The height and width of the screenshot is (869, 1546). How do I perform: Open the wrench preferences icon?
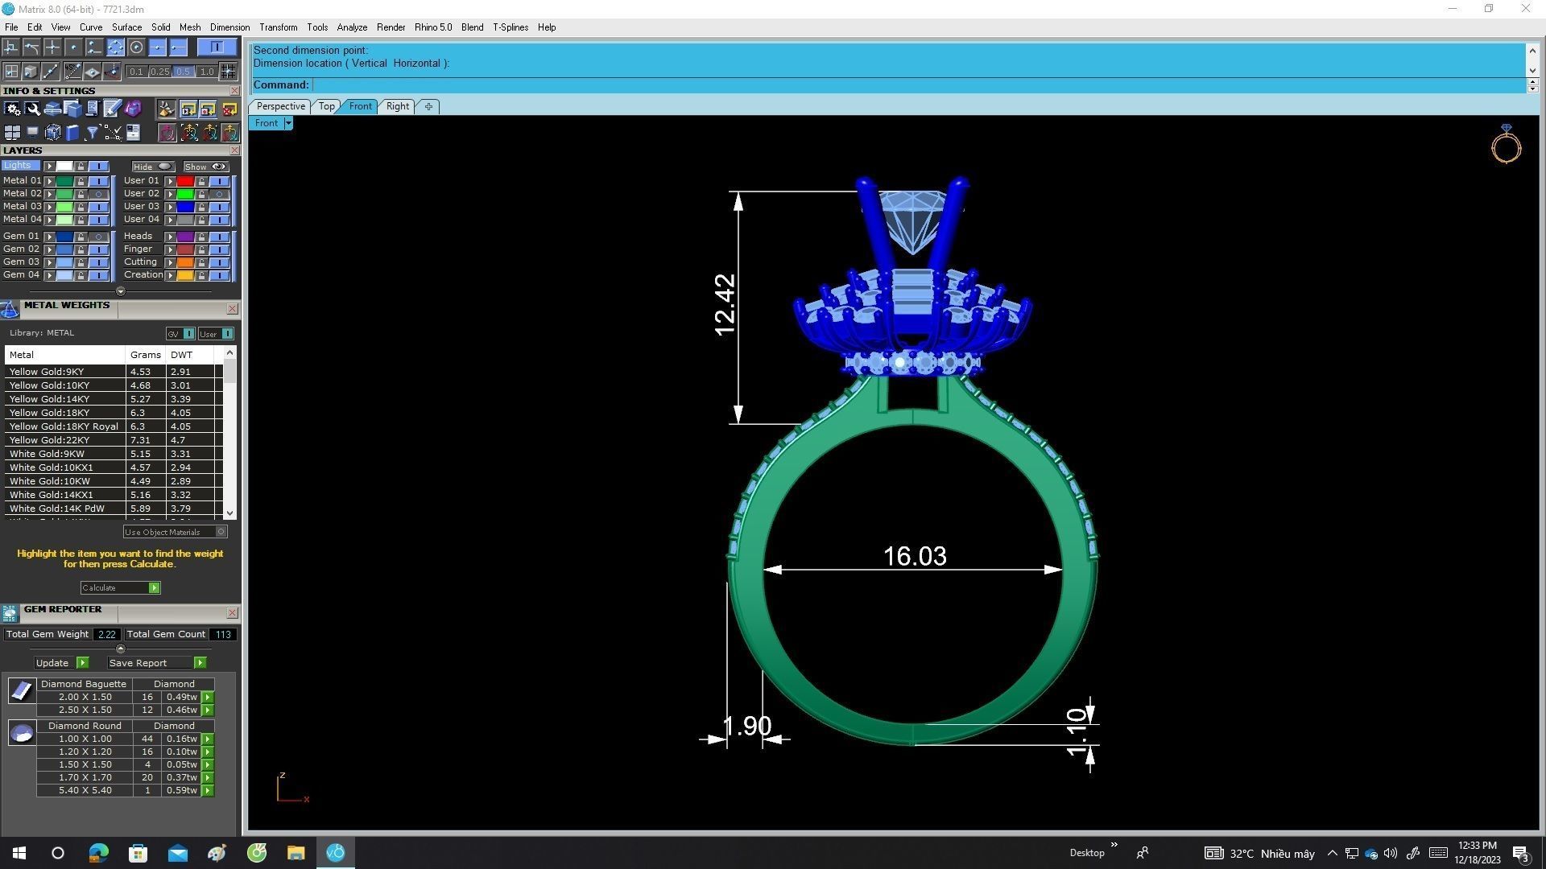[32, 109]
